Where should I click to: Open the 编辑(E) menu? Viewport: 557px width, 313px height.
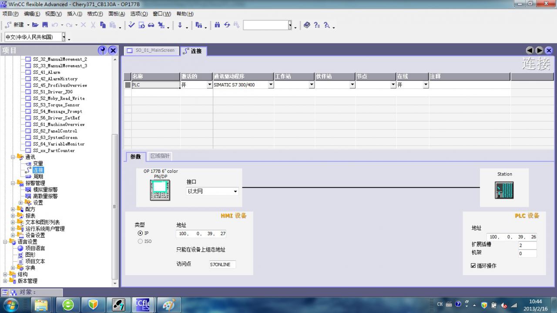(32, 14)
